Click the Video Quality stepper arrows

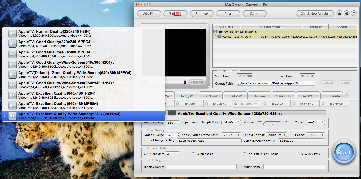pyautogui.click(x=178, y=135)
